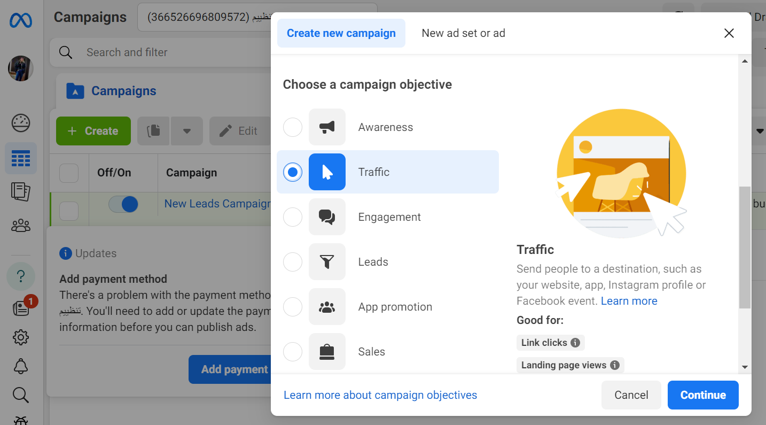Select the Campaigns grid icon in sidebar
The height and width of the screenshot is (425, 766).
(x=20, y=158)
